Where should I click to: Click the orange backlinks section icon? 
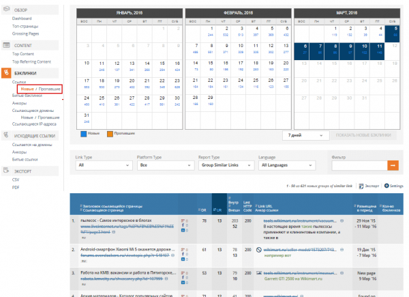coord(6,73)
